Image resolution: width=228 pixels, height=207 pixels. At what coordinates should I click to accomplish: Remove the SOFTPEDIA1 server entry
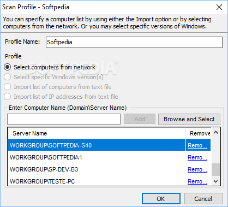click(x=197, y=157)
